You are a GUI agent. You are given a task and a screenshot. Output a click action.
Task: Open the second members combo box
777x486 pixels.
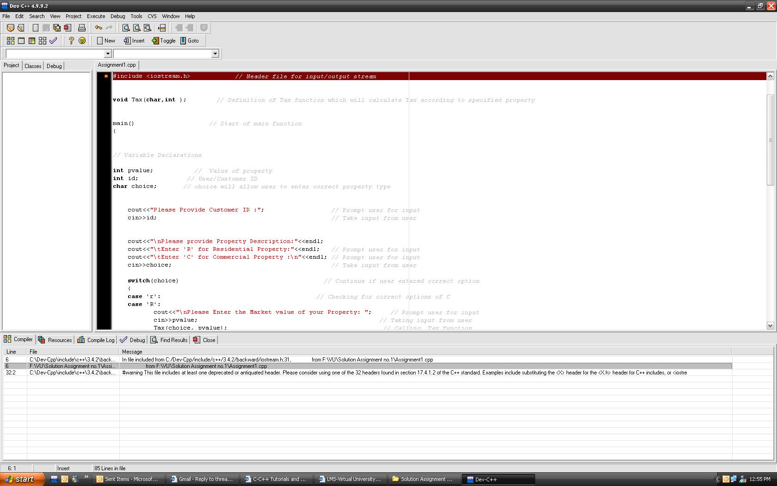point(166,54)
